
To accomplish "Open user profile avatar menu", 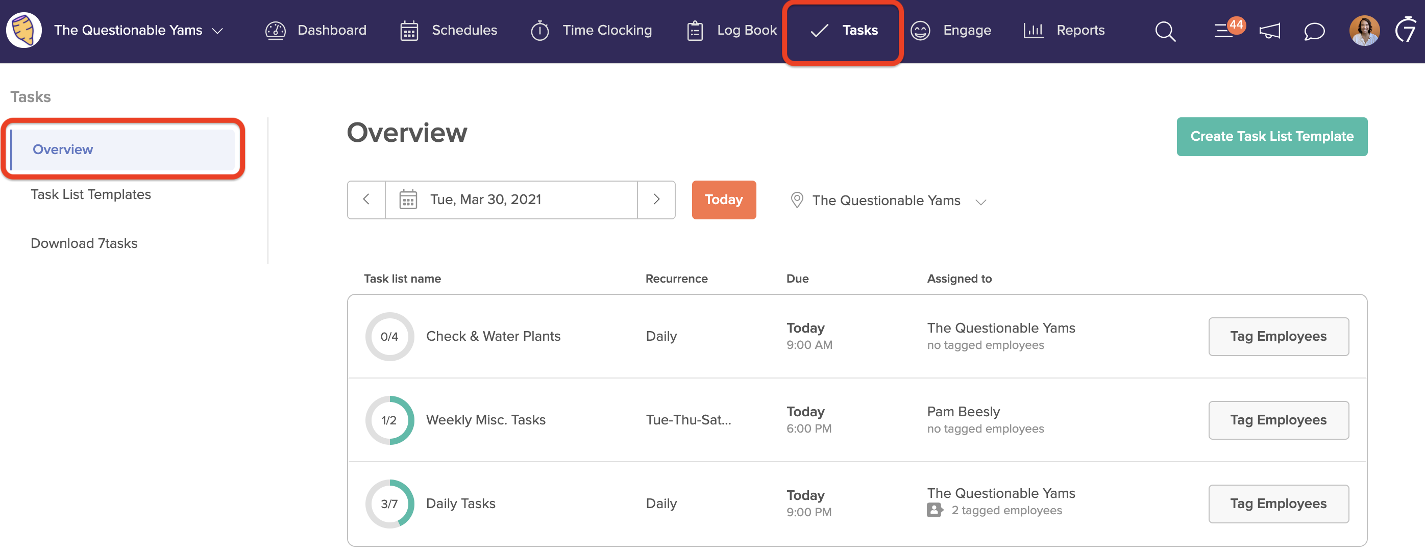I will point(1364,31).
